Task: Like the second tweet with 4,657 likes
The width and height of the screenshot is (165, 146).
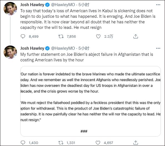Action: click(98, 143)
